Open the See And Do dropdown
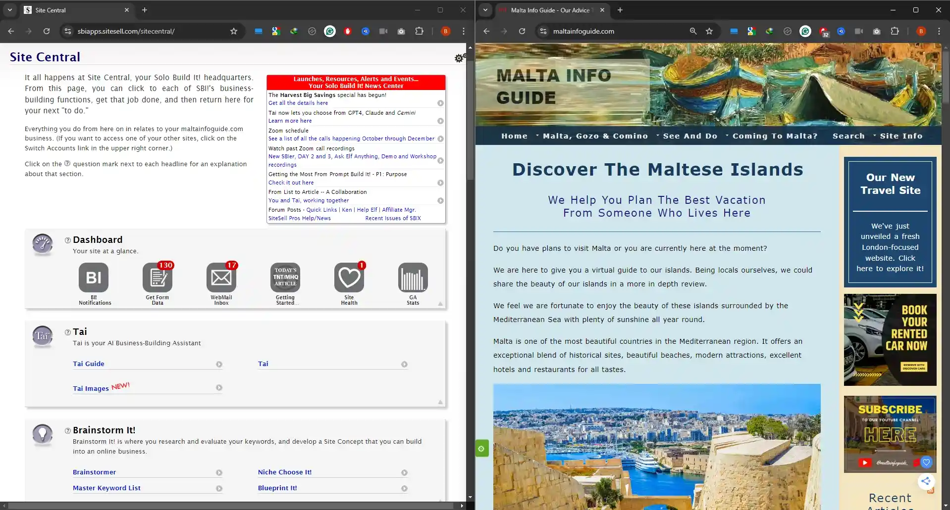Viewport: 950px width, 510px height. point(689,136)
